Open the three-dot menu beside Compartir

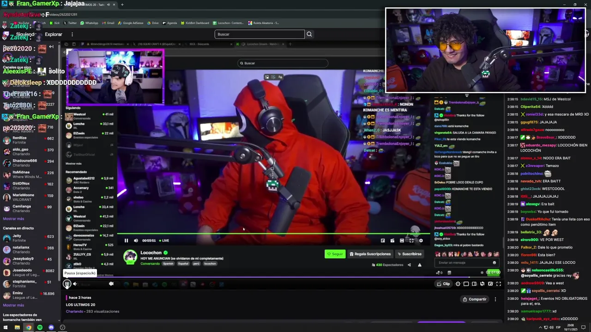pyautogui.click(x=495, y=299)
